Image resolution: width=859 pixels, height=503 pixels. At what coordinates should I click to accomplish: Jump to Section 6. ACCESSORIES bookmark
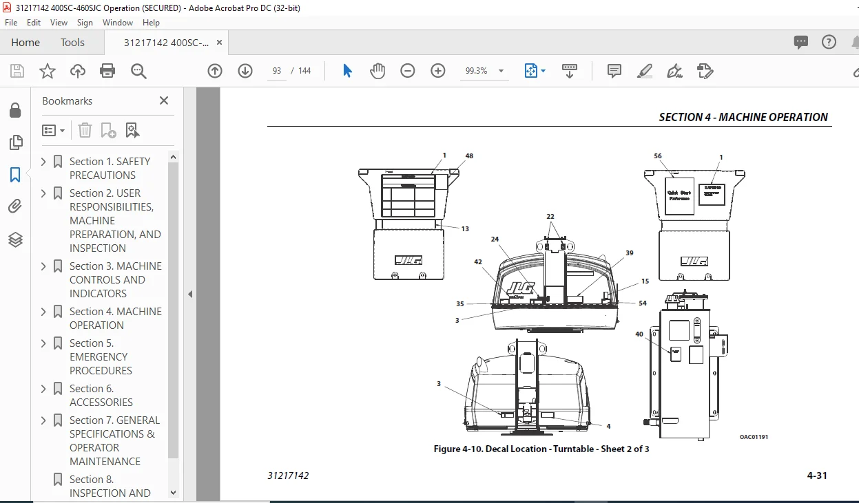pos(101,395)
